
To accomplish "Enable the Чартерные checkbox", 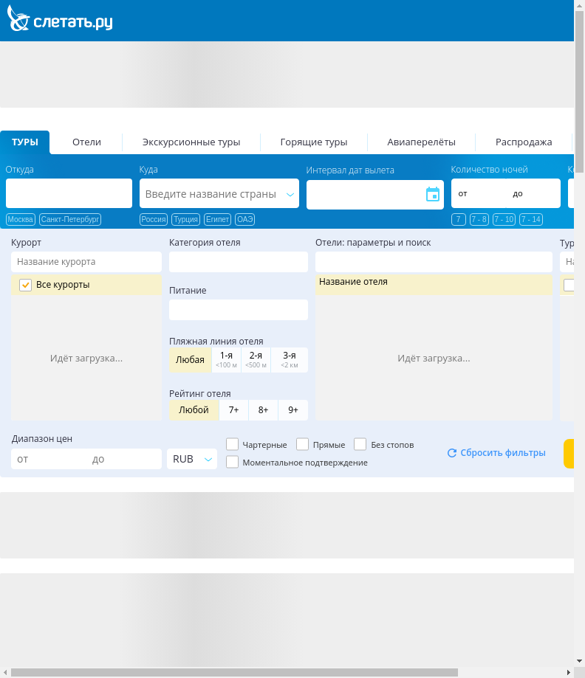I will pyautogui.click(x=233, y=444).
